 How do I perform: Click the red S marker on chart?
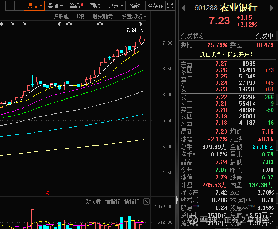click(48, 193)
